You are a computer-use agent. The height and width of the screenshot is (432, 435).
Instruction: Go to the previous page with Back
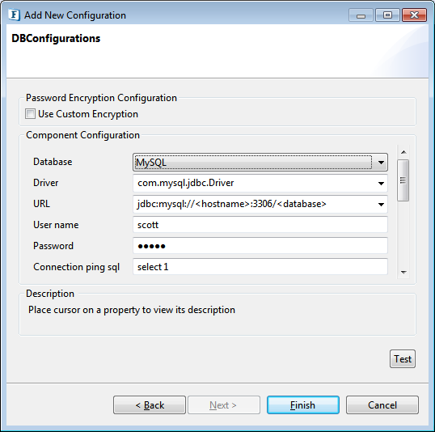(x=150, y=405)
